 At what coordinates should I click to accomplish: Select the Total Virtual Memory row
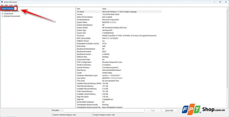pyautogui.click(x=119, y=91)
